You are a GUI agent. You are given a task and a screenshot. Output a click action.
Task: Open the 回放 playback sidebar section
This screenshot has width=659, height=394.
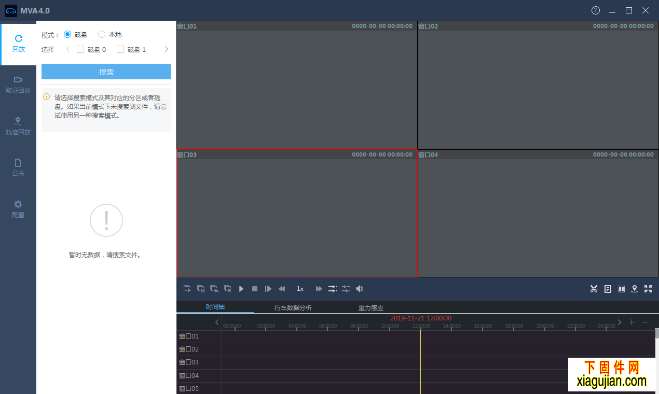[x=19, y=44]
